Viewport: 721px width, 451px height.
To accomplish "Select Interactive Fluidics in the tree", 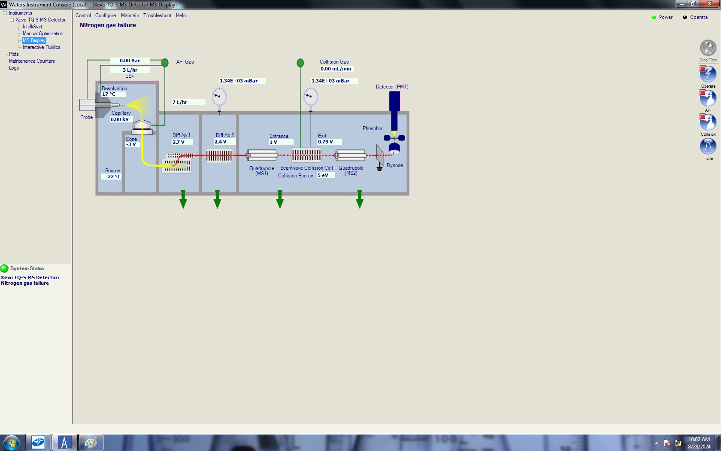I will pos(41,47).
